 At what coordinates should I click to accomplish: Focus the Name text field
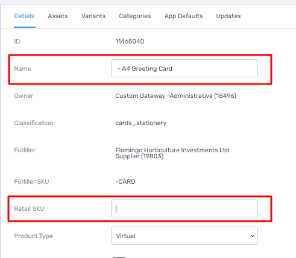click(184, 68)
